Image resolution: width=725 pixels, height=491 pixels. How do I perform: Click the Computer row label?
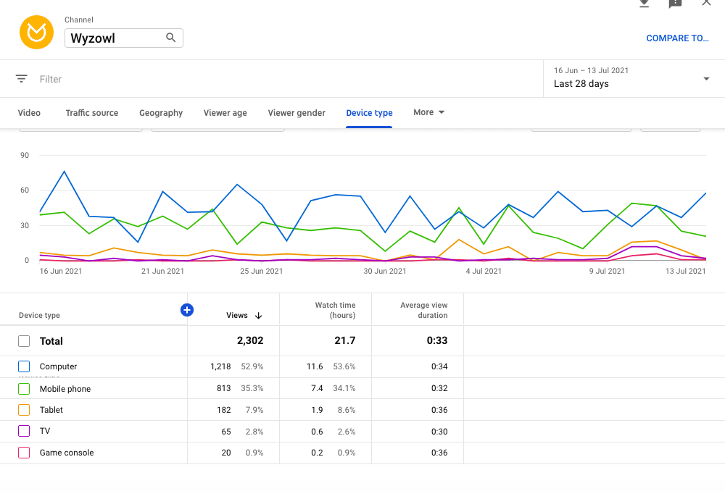[x=58, y=366]
